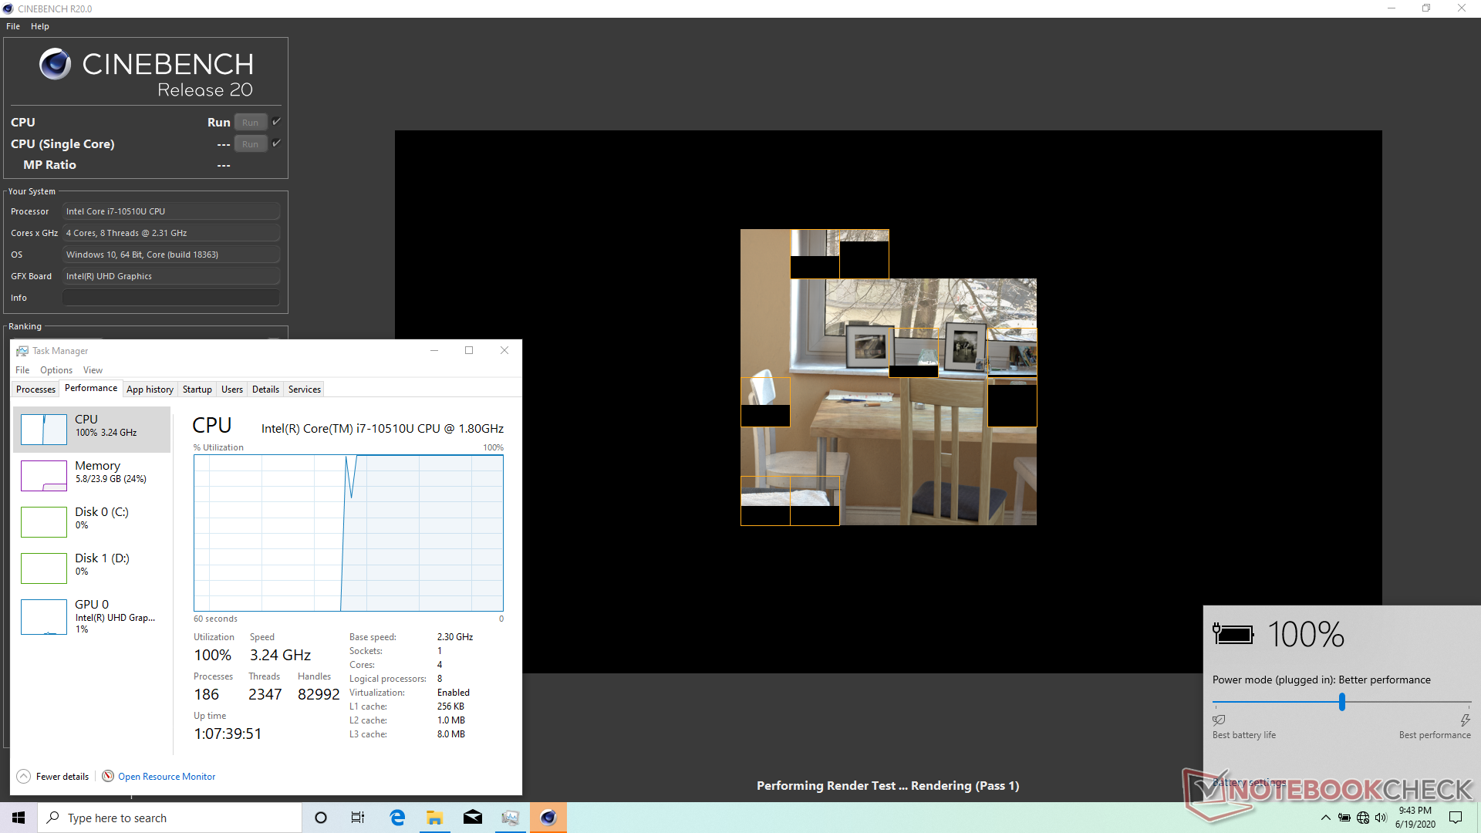
Task: Show hidden tray icons with the chevron
Action: click(1325, 818)
